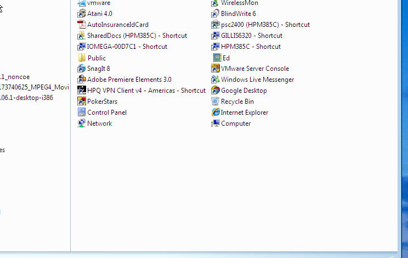The image size is (408, 258).
Task: Click the "SnagIt 8" label
Action: (98, 69)
